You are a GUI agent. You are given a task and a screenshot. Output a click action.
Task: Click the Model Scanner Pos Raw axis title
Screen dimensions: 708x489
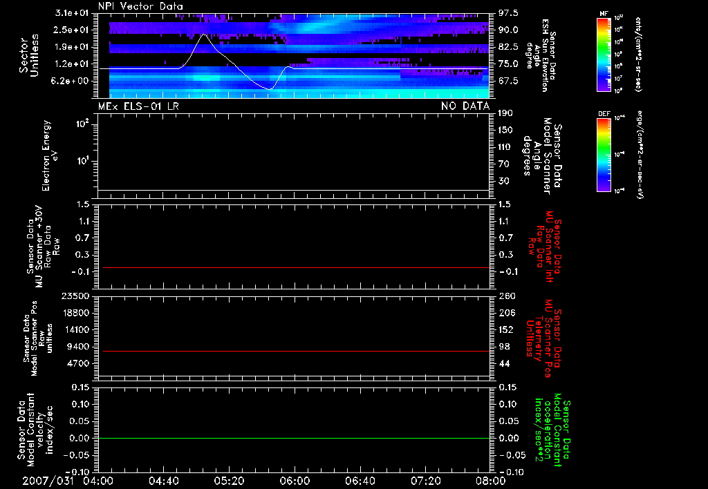point(38,338)
